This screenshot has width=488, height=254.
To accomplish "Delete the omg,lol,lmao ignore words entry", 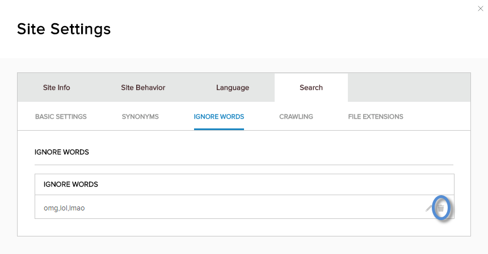I will [441, 208].
